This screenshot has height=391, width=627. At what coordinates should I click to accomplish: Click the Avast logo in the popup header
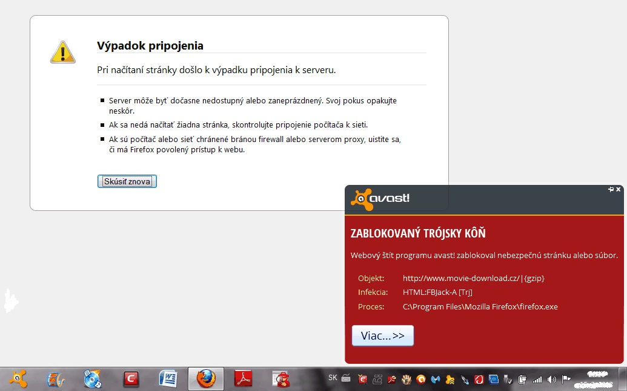click(380, 199)
